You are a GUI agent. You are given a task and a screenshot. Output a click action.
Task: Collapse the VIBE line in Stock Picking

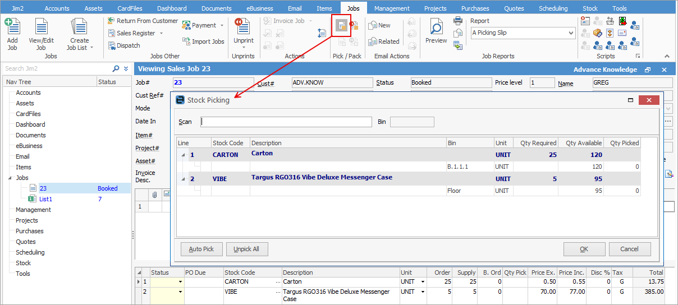tap(183, 179)
